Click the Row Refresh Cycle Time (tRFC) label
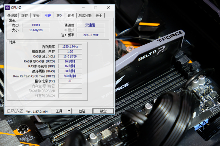This screenshot has width=220, height=146. point(34,76)
